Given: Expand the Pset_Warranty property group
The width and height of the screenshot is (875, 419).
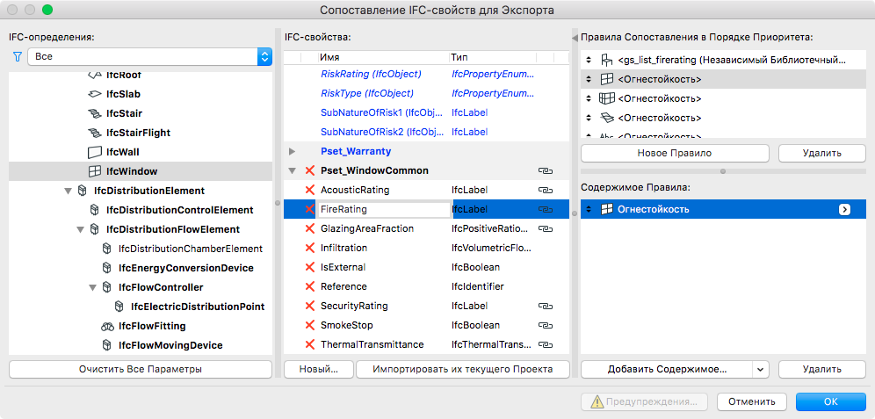Looking at the screenshot, I should (292, 151).
